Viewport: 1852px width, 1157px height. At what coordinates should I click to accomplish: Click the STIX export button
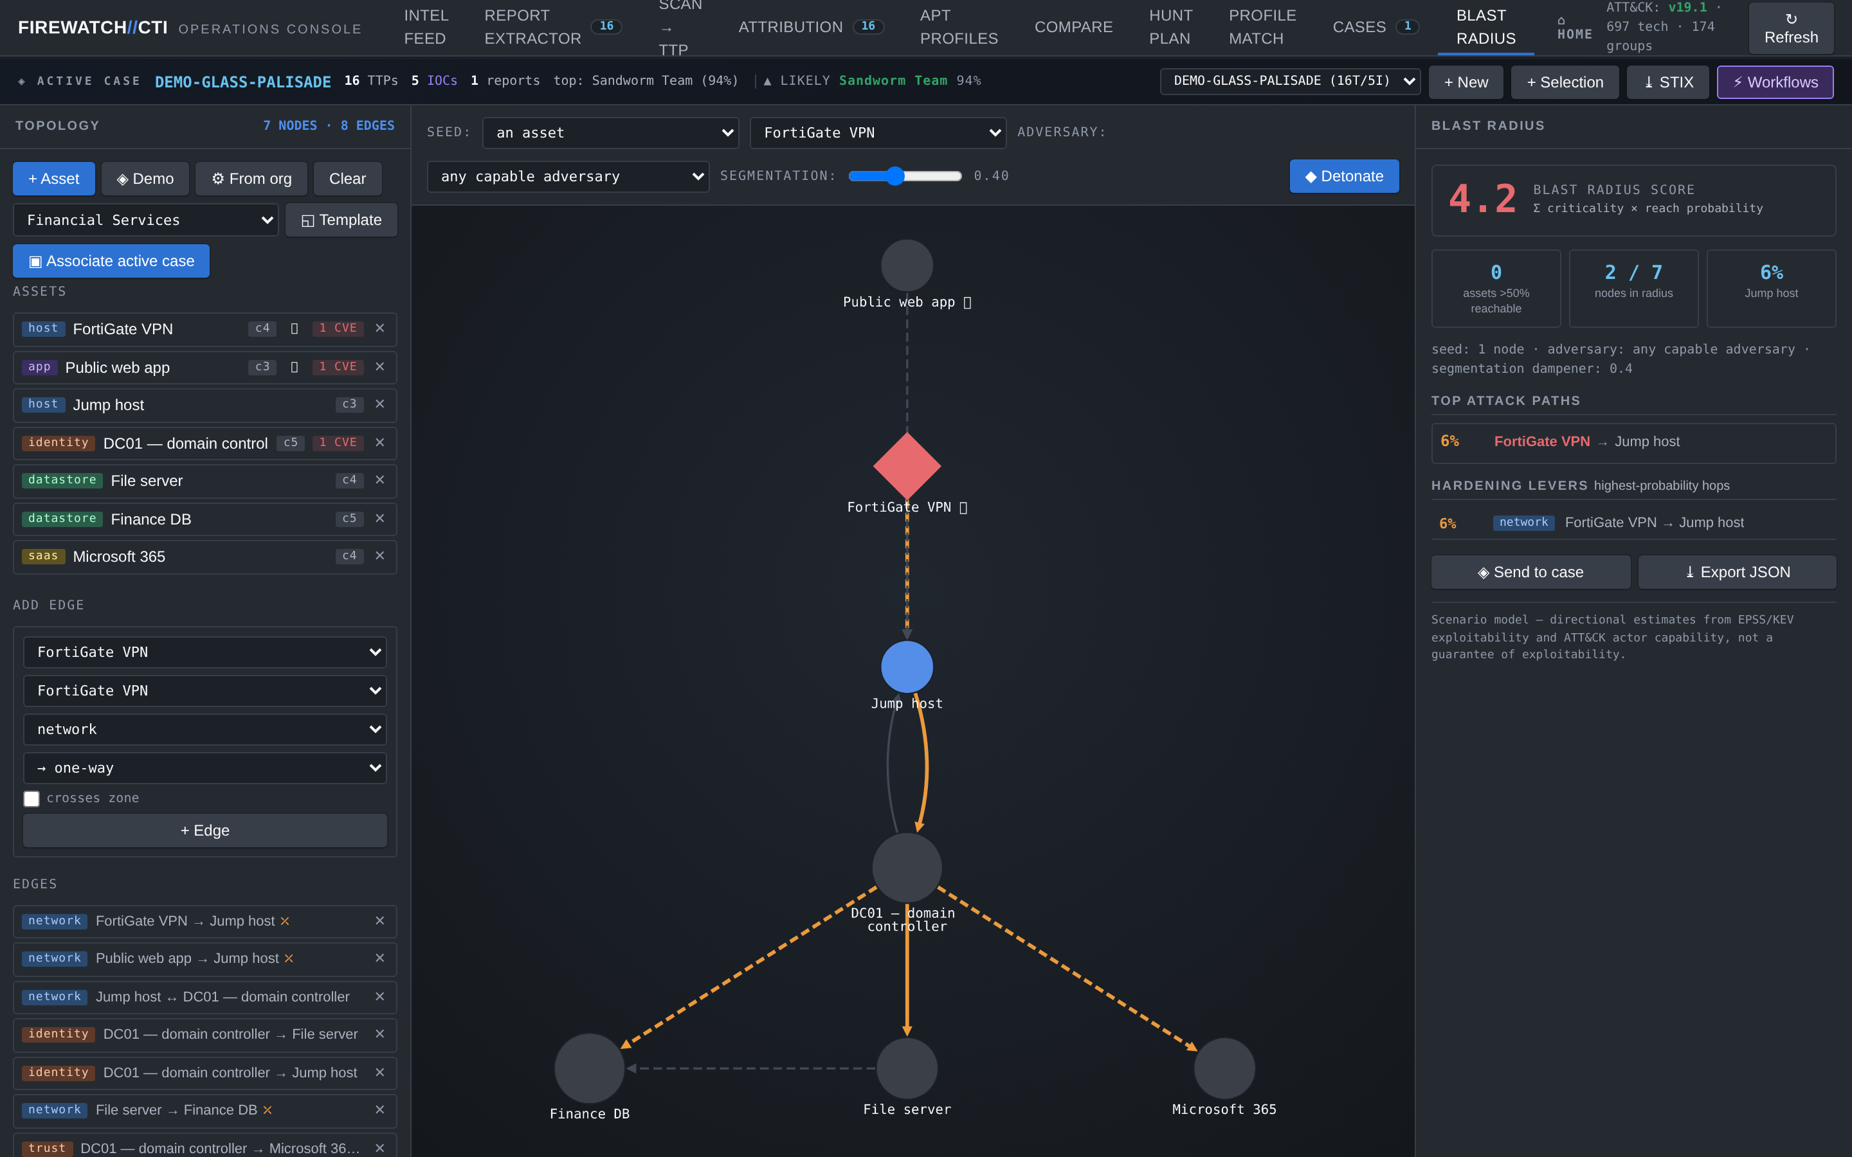[1667, 82]
